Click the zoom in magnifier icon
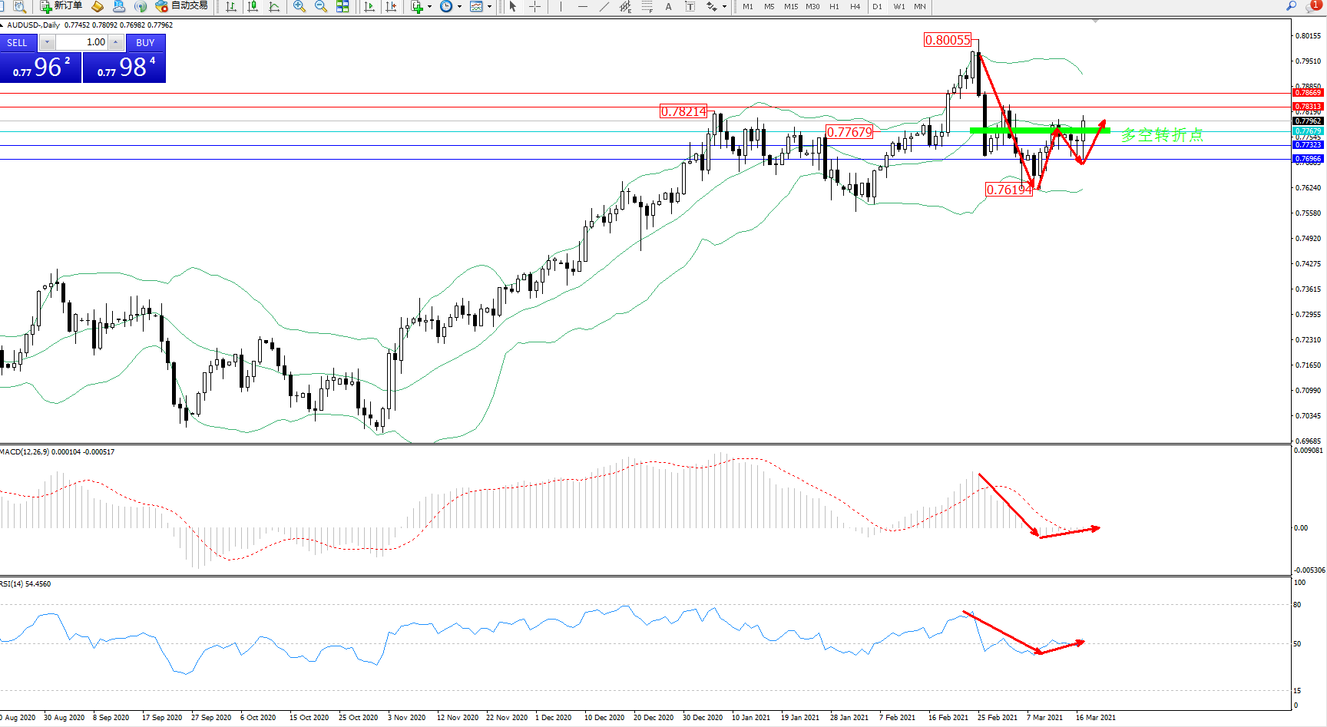This screenshot has height=727, width=1327. click(299, 6)
